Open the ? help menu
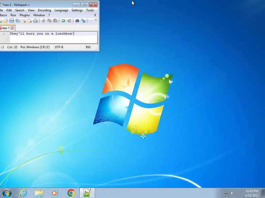265x198 pixels. [x=49, y=15]
